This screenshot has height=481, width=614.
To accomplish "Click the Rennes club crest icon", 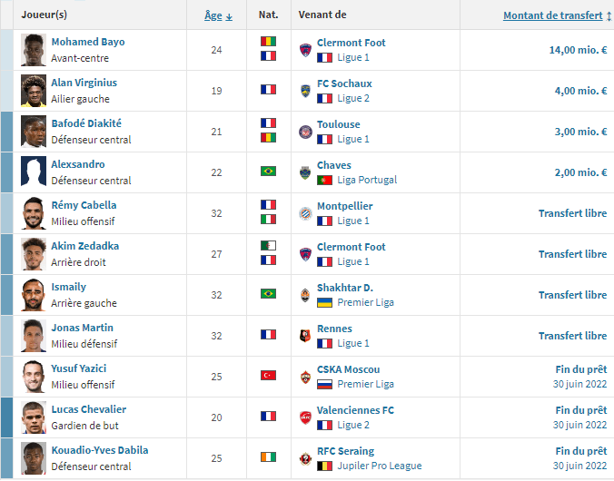I will pos(305,336).
